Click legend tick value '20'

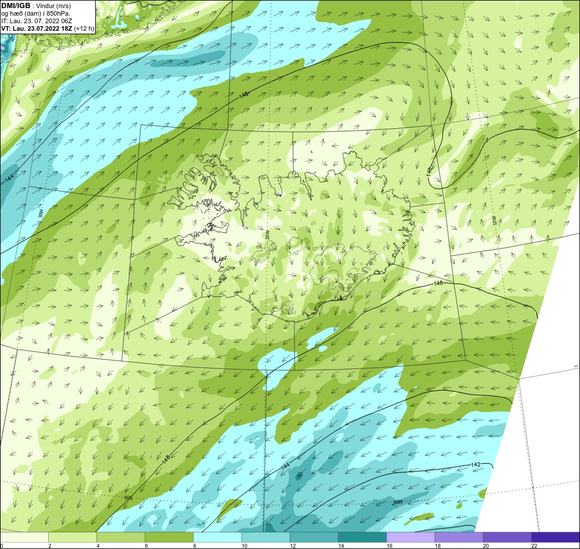tap(486, 546)
